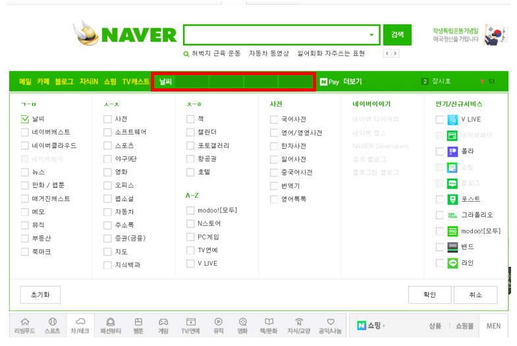Screen dimensions: 517x346
Task: Click the 일어회화 자주쓰는 표현 suggestion
Action: click(331, 53)
